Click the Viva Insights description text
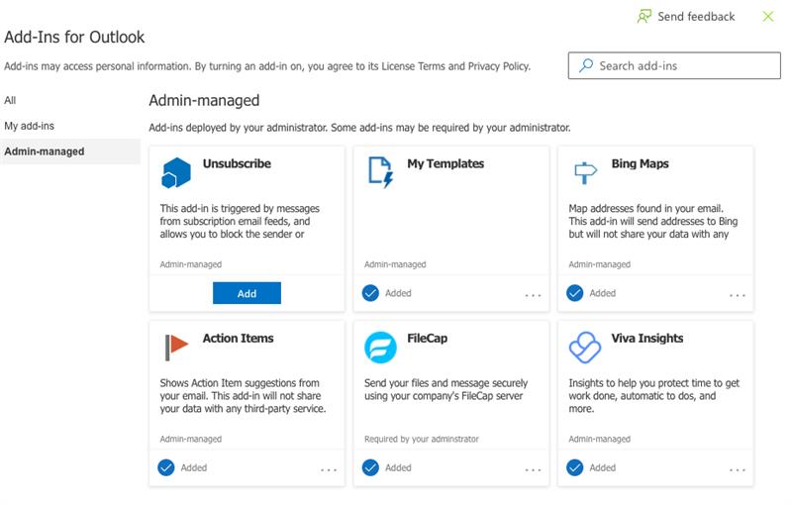The width and height of the screenshot is (792, 505). 654,396
